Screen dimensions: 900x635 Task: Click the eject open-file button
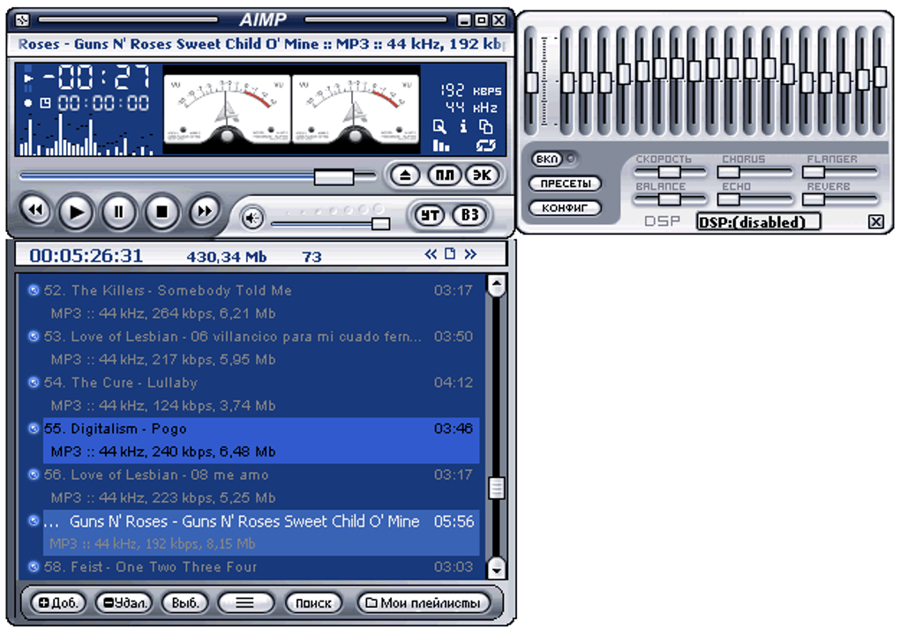point(405,175)
